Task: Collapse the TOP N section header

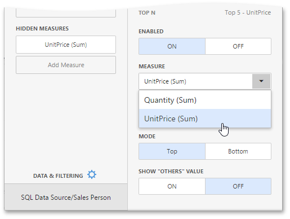Action: pyautogui.click(x=147, y=13)
